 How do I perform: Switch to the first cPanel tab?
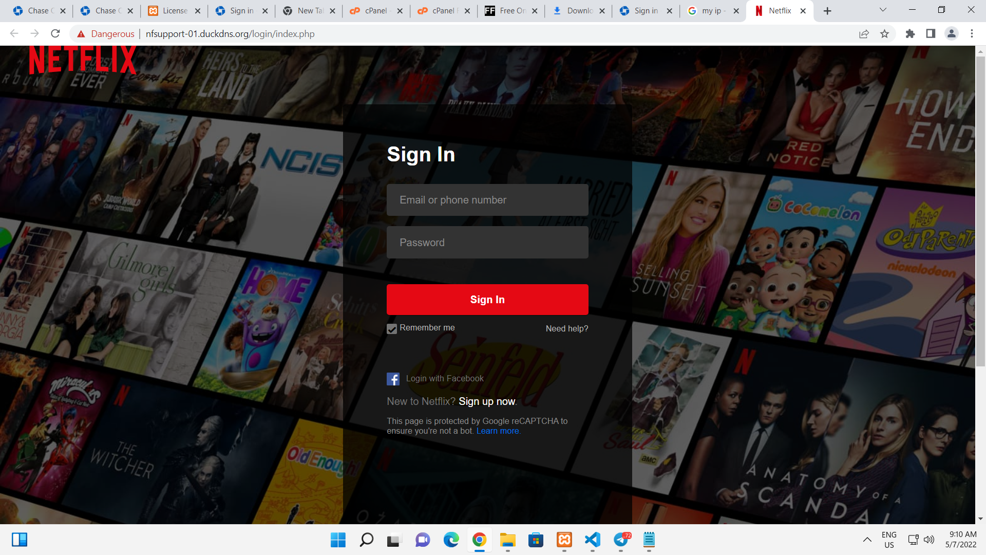point(376,11)
